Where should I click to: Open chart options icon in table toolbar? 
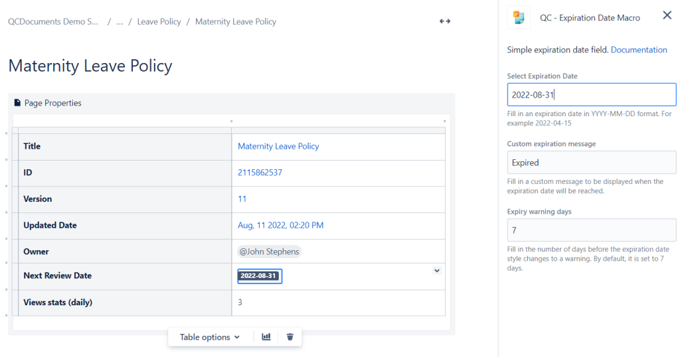coord(266,336)
